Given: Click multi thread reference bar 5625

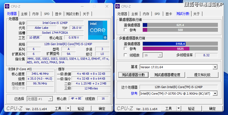Looking at the screenshot, I should point(180,49).
